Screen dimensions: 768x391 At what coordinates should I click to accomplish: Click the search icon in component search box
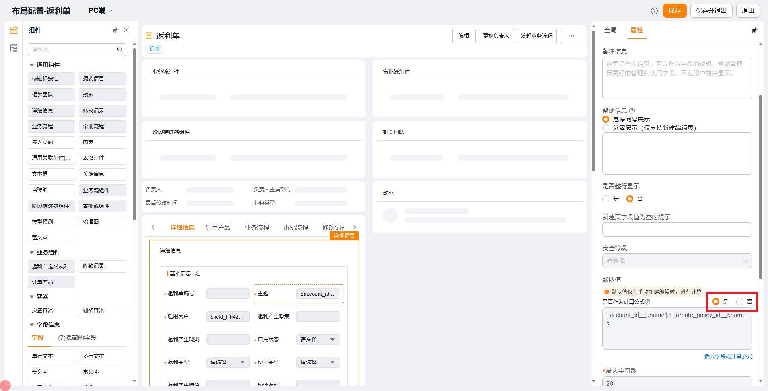coord(120,49)
